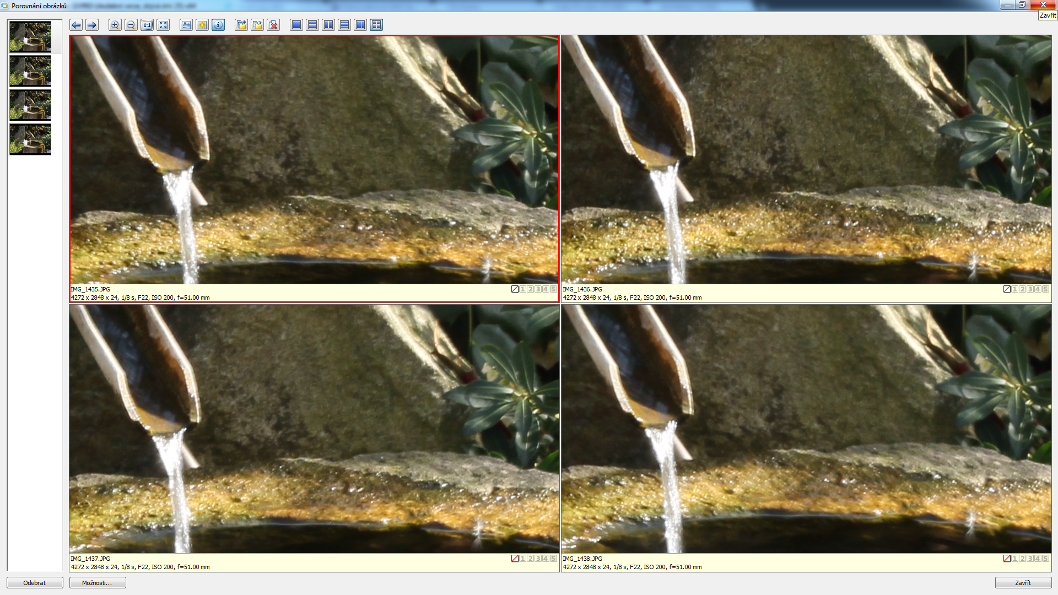Click the previous image arrow button
The width and height of the screenshot is (1058, 595).
[76, 25]
